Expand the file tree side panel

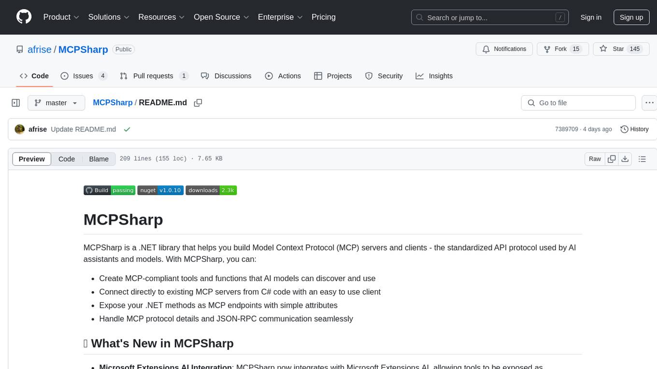coord(16,103)
